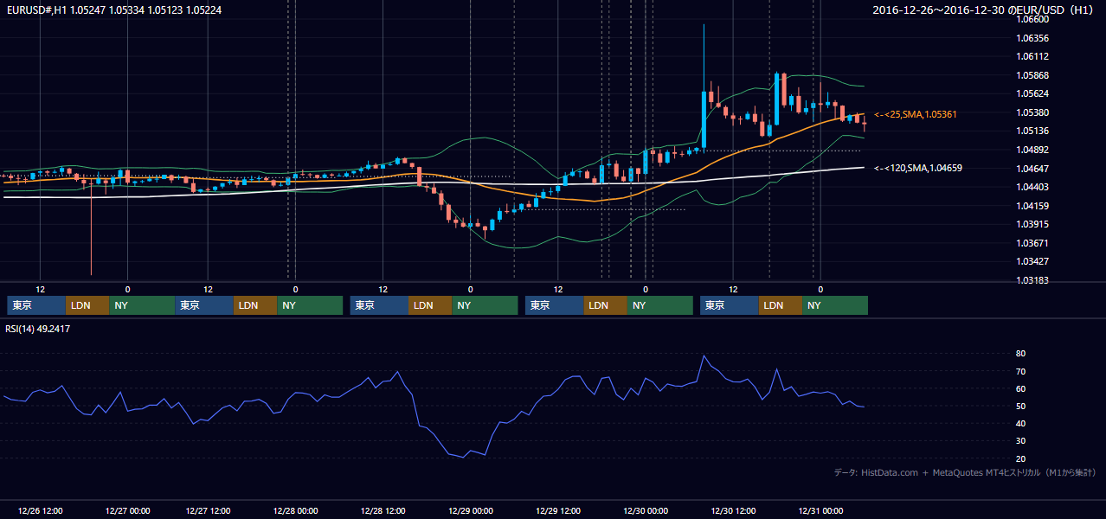
Task: Select the 12/28 00:00 date label
Action: pos(295,510)
